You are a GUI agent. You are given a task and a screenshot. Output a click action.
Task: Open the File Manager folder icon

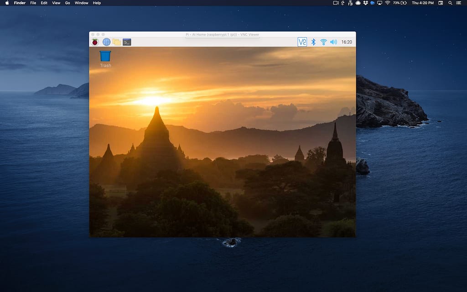point(117,42)
